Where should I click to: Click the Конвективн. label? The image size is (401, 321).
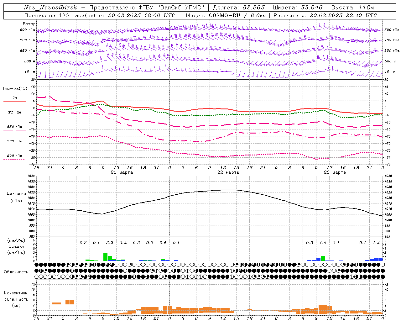[x=16, y=293]
